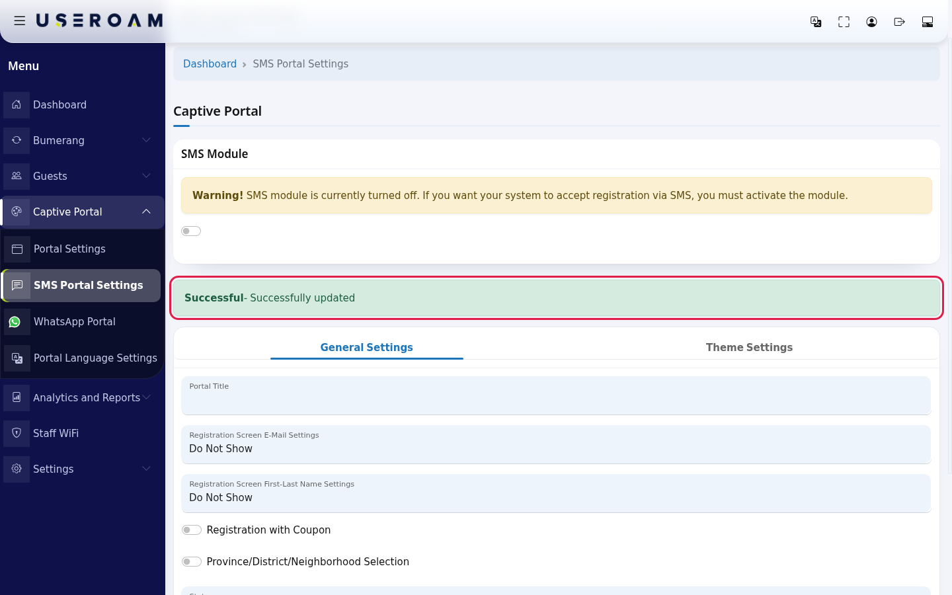Image resolution: width=952 pixels, height=595 pixels.
Task: Switch to Theme Settings tab
Action: 749,347
